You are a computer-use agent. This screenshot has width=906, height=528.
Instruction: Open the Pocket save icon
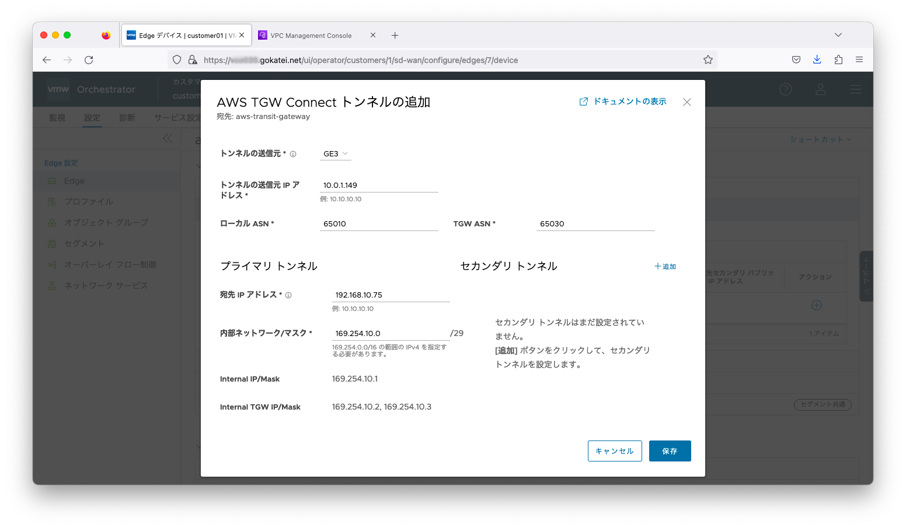pos(796,60)
